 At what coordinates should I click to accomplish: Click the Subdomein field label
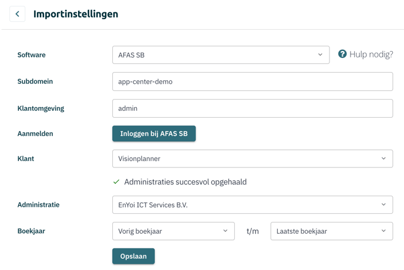pyautogui.click(x=35, y=81)
